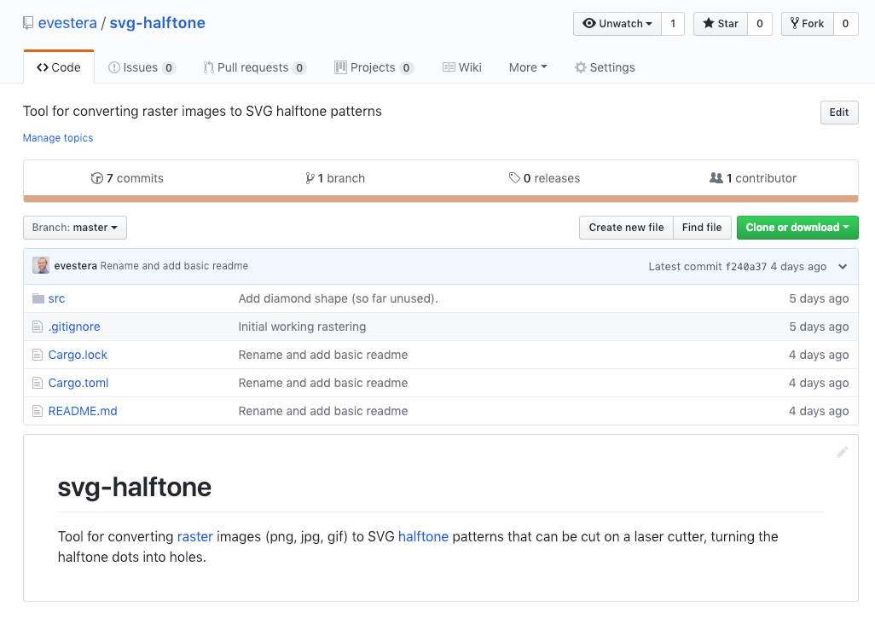Open the forks count 0
Viewport: 875px width, 636px height.
click(x=845, y=23)
